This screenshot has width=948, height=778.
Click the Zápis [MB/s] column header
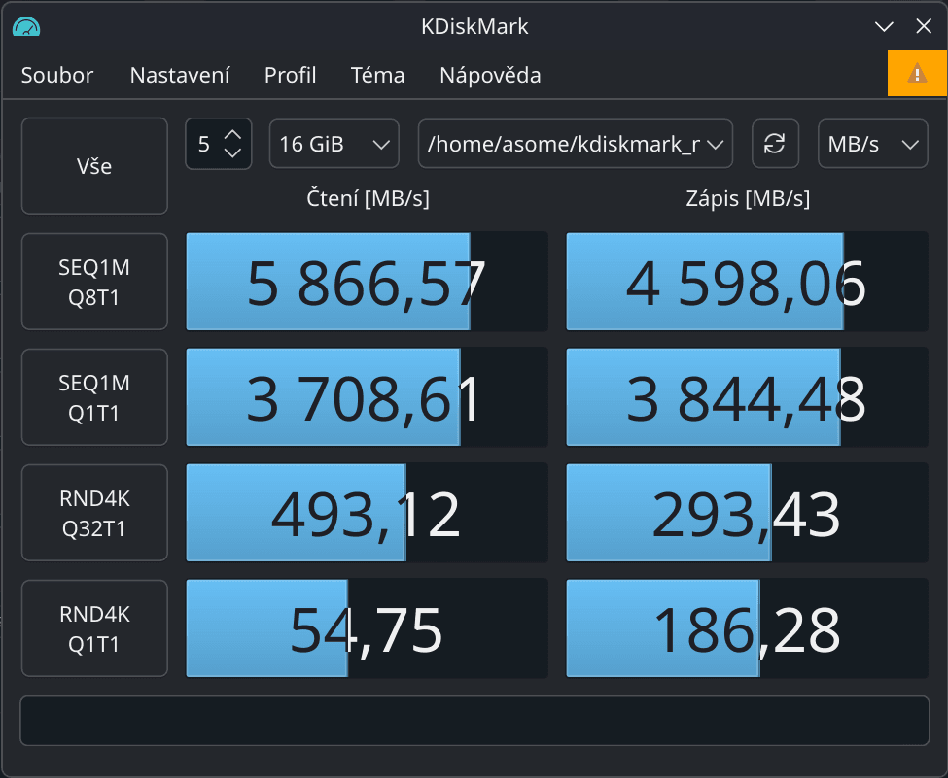748,198
